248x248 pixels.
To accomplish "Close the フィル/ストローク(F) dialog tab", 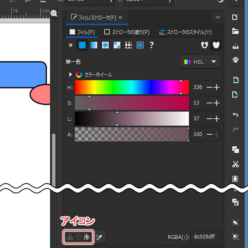I will pos(120,17).
